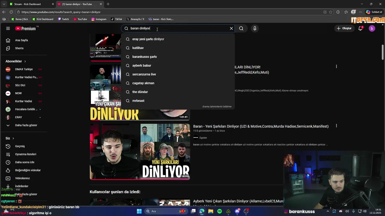Open ERAY subscription channel
The image size is (385, 216).
(23, 117)
